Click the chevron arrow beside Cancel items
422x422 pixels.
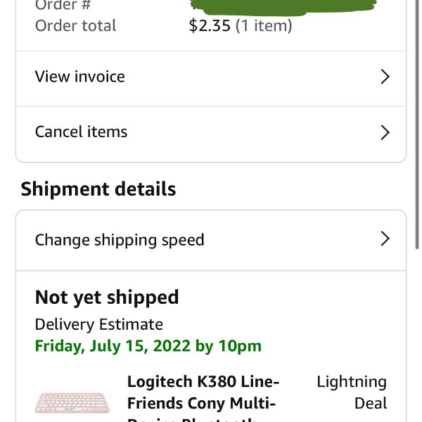click(385, 132)
